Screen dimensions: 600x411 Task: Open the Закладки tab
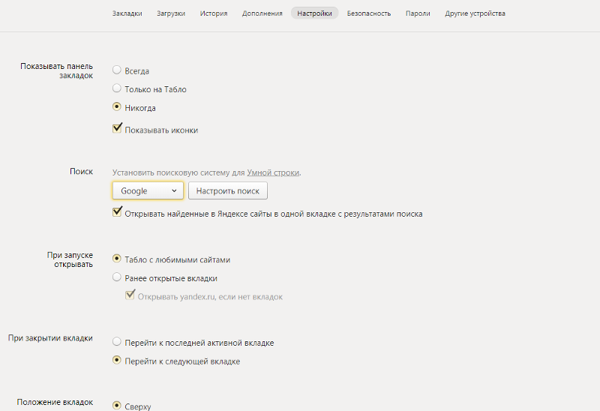tap(127, 13)
